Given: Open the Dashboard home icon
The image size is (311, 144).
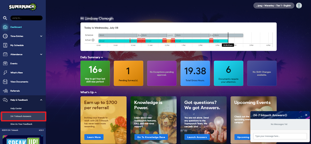Looking at the screenshot, I should (5, 27).
